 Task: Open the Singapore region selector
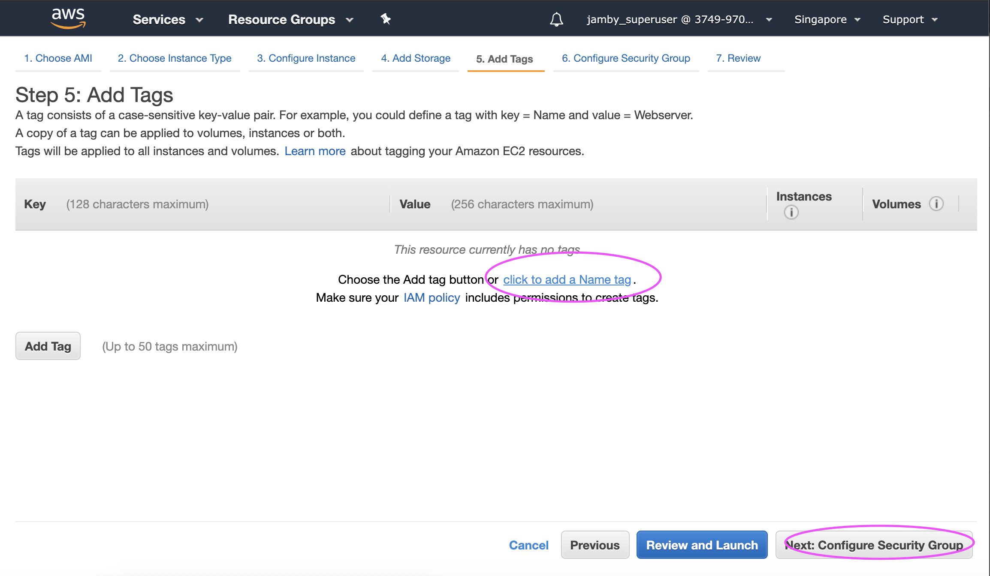[827, 20]
